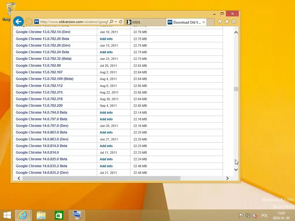This screenshot has width=295, height=221.
Task: Go to Home via the house icon
Action: click(x=220, y=22)
